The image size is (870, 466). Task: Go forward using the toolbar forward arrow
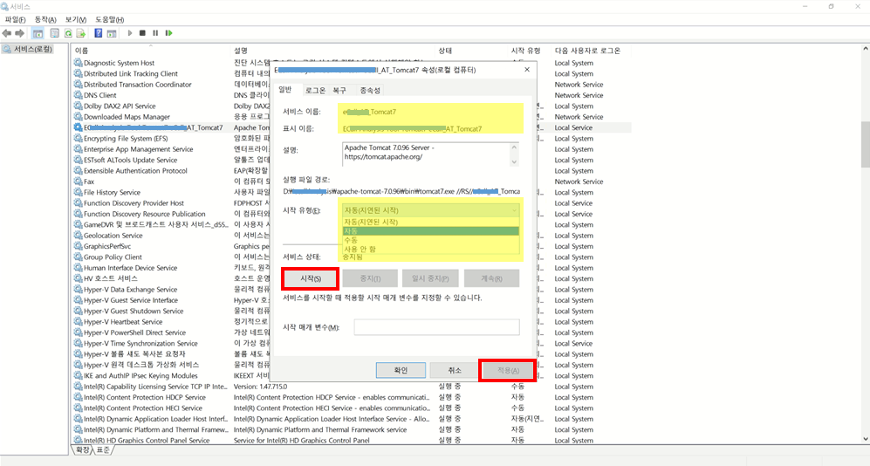click(x=20, y=33)
